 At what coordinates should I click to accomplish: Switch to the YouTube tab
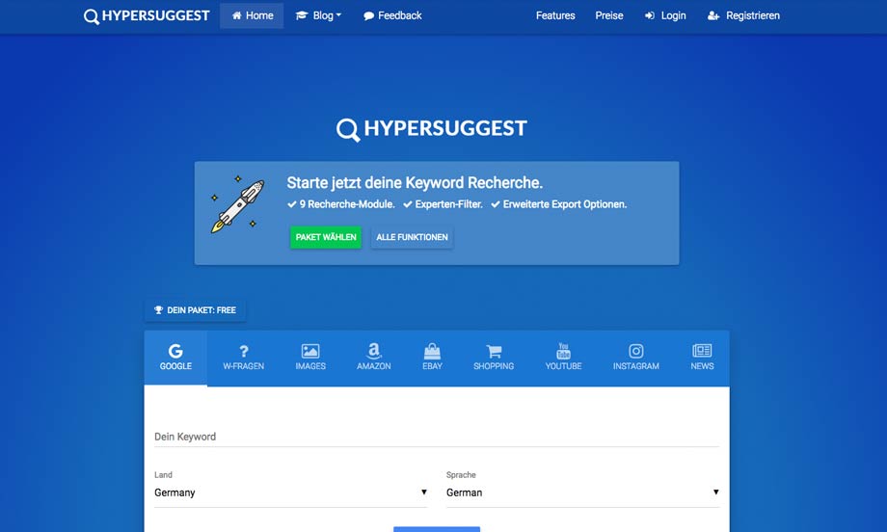(563, 358)
